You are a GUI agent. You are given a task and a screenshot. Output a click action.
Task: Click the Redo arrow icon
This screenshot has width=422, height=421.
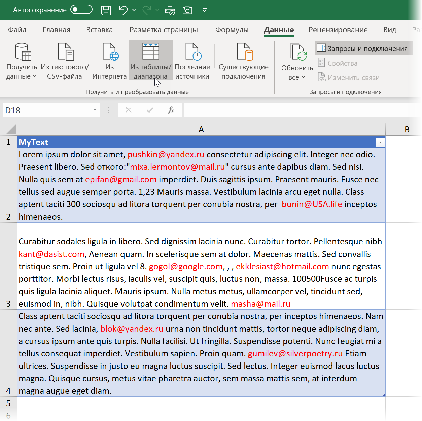(x=147, y=10)
